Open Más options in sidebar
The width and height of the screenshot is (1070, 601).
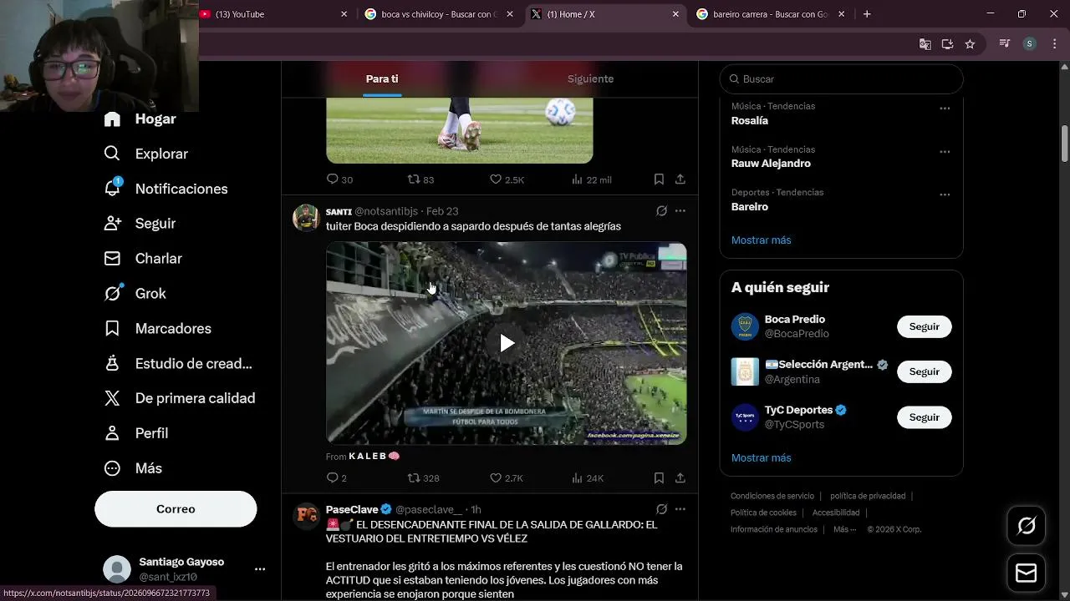132,468
